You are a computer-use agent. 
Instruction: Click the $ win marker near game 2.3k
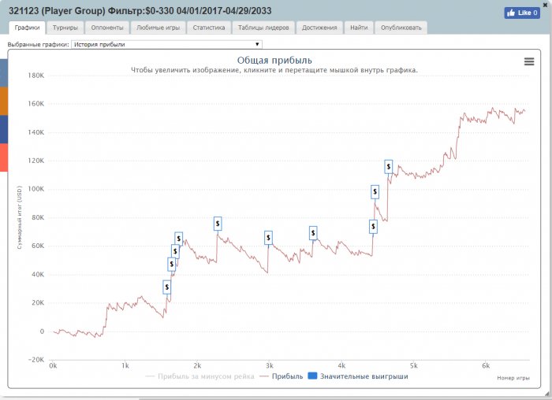point(218,223)
